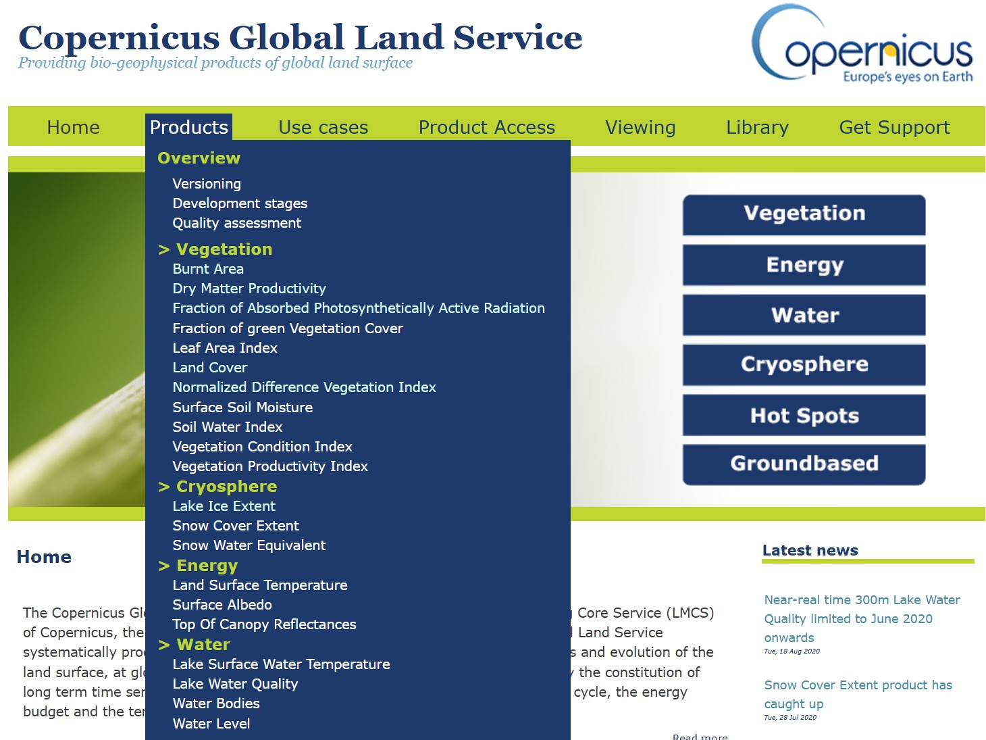Open Water Level product

click(x=211, y=724)
